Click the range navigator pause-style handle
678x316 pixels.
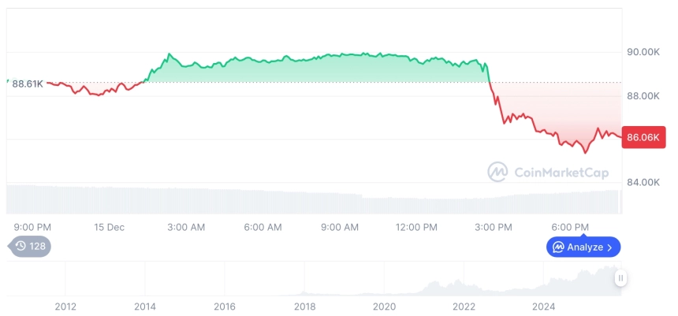point(621,278)
